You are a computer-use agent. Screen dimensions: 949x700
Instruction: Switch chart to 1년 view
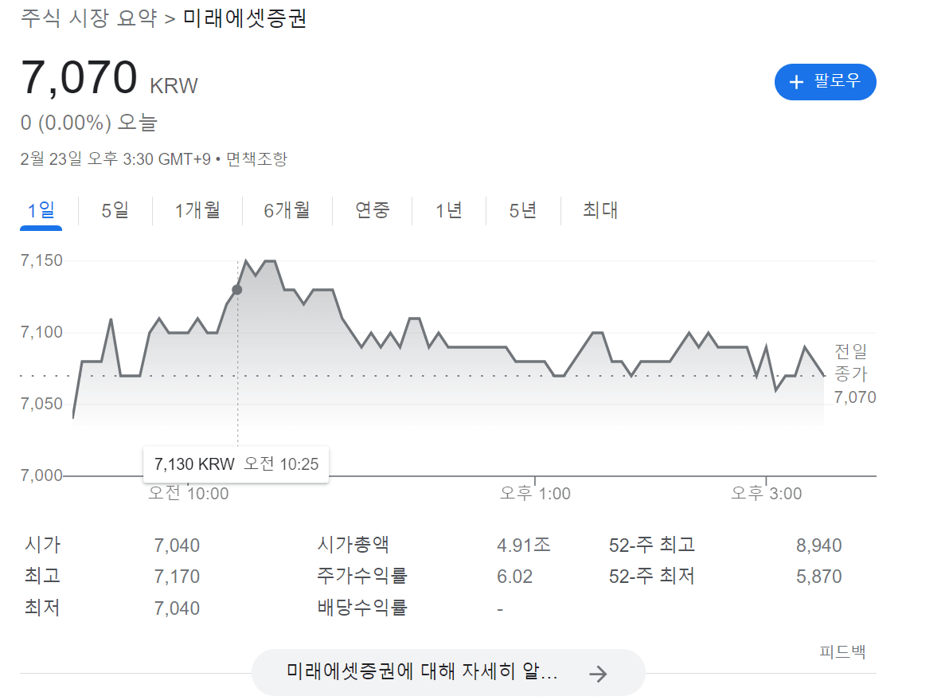click(x=449, y=211)
